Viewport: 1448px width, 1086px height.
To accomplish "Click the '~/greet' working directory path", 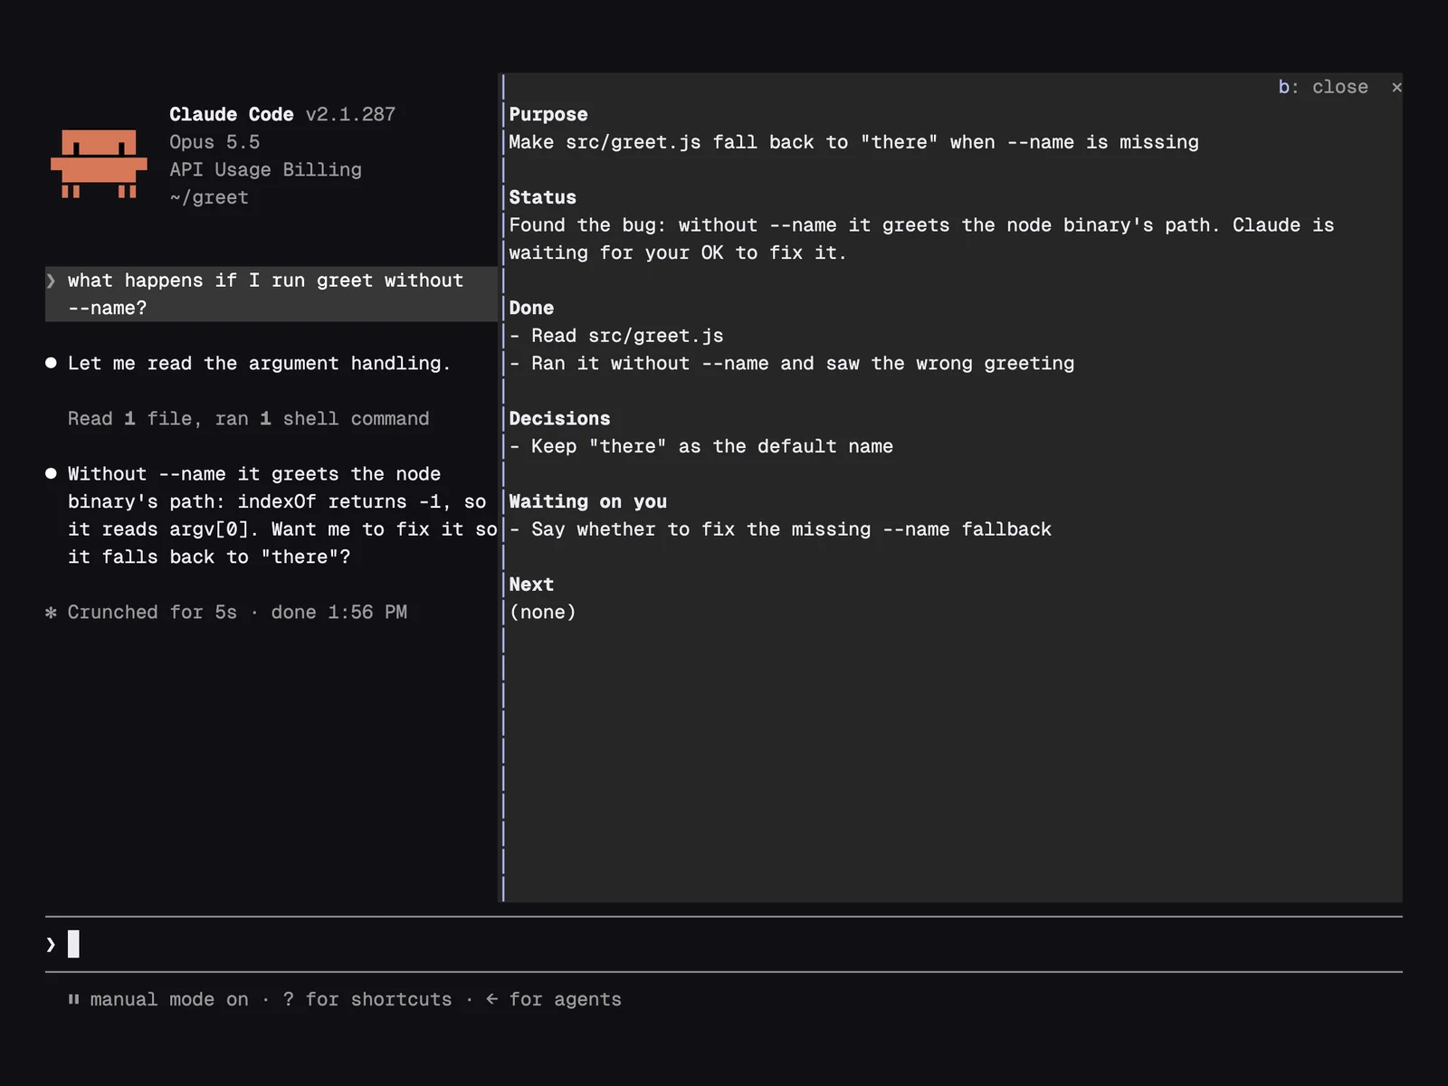I will point(209,197).
